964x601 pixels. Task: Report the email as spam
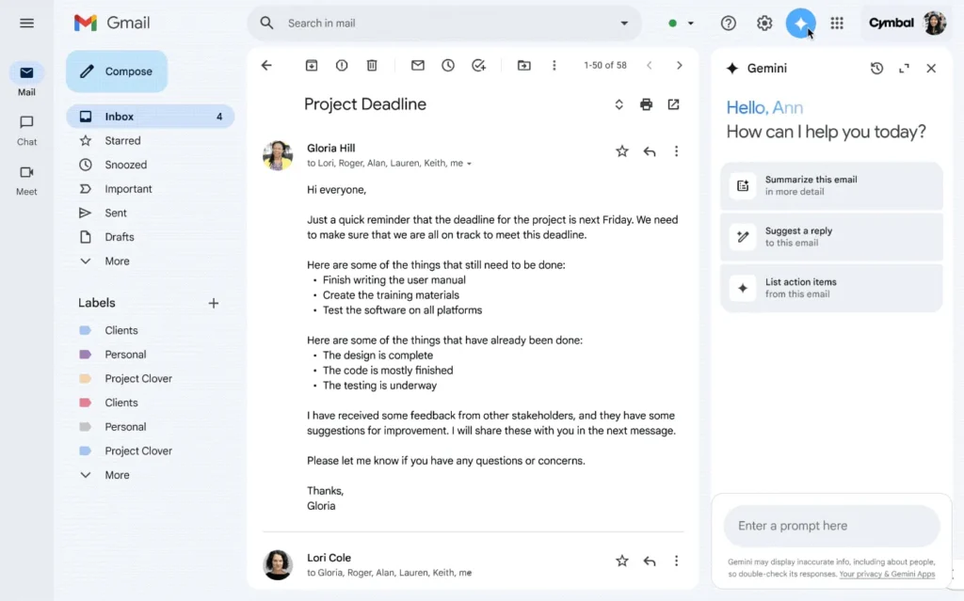pos(341,65)
